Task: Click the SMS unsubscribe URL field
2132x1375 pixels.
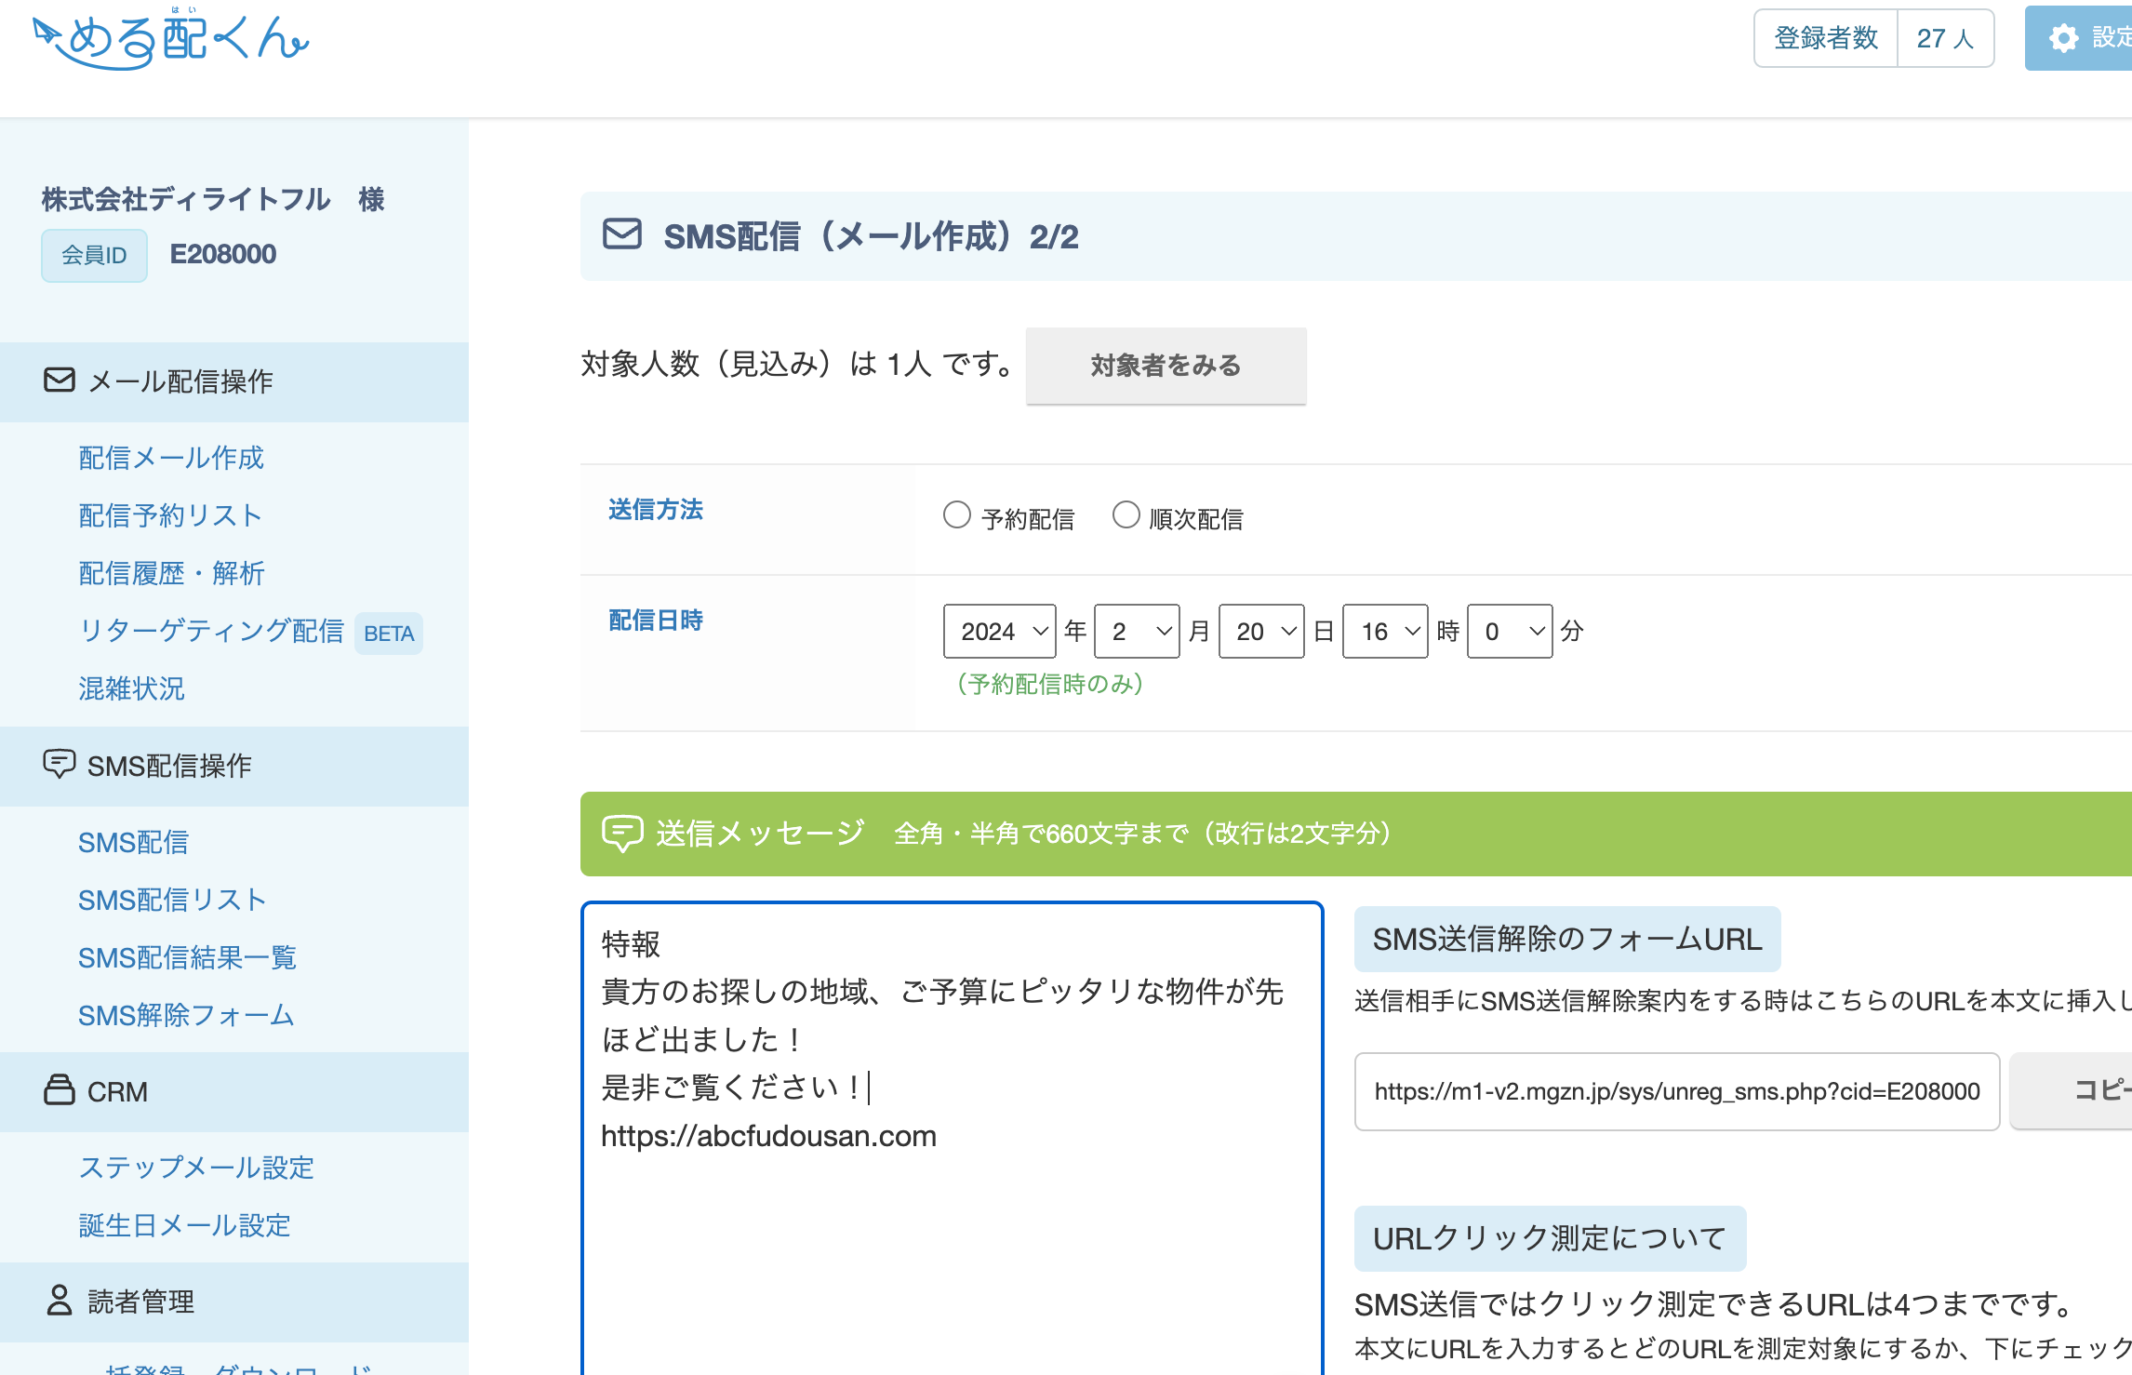Action: click(1676, 1091)
